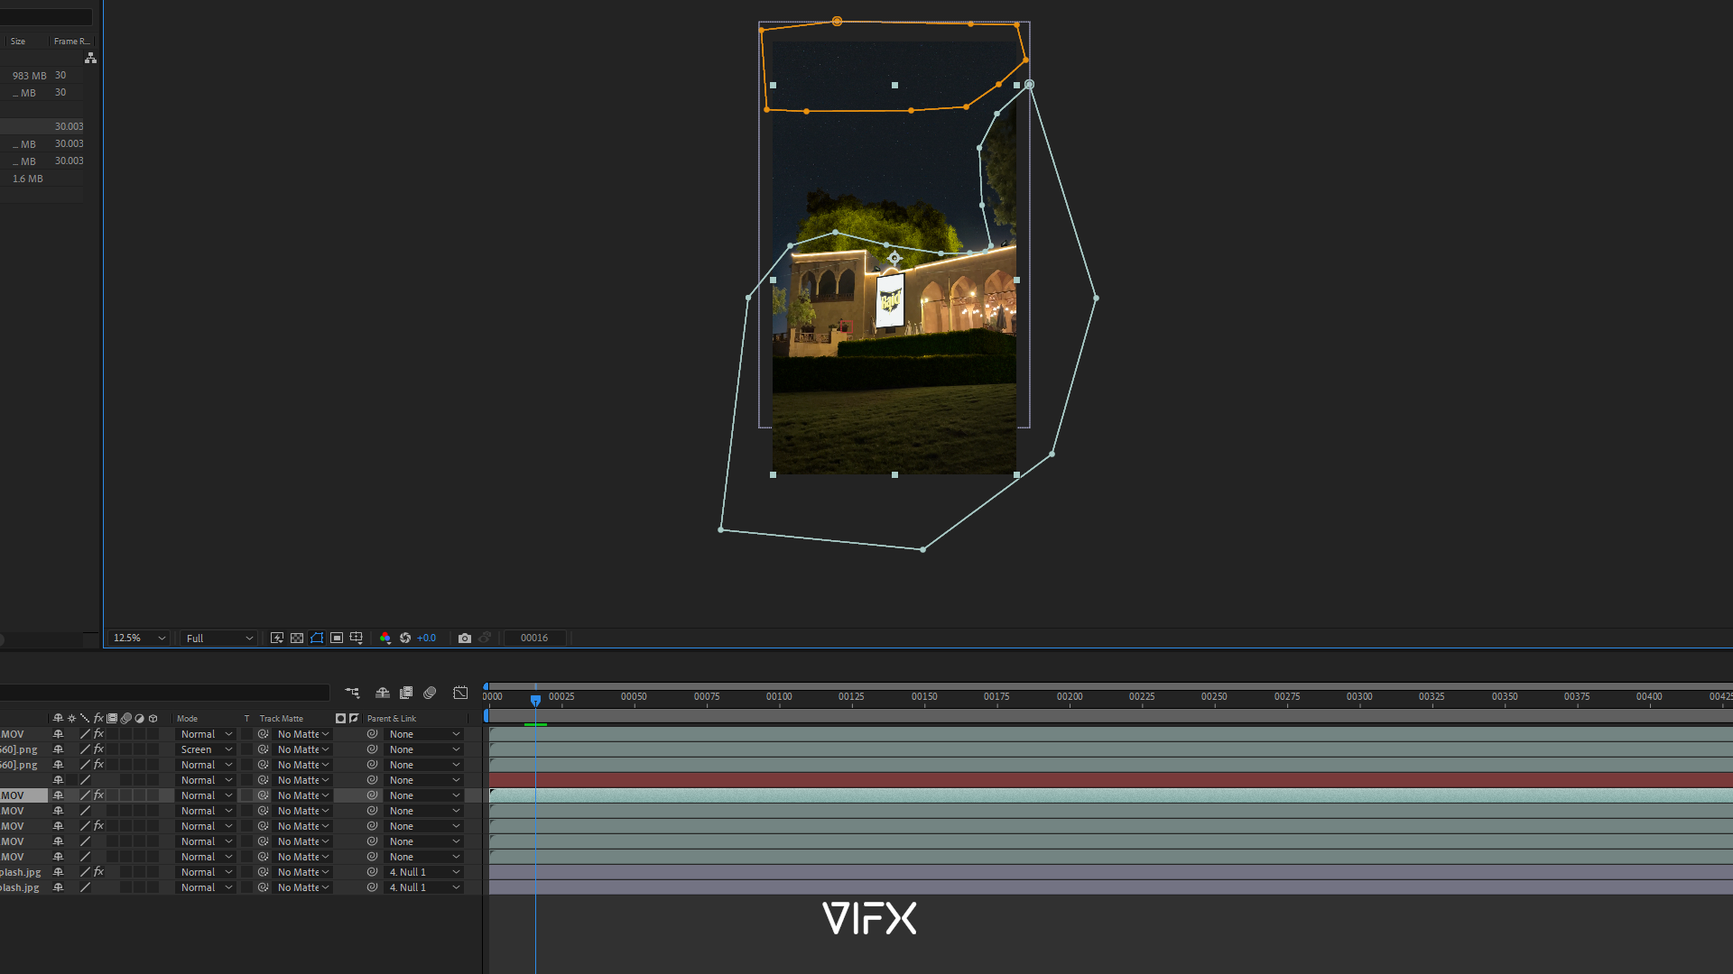1733x974 pixels.
Task: Click the +0.0 exposure value
Action: pos(426,638)
